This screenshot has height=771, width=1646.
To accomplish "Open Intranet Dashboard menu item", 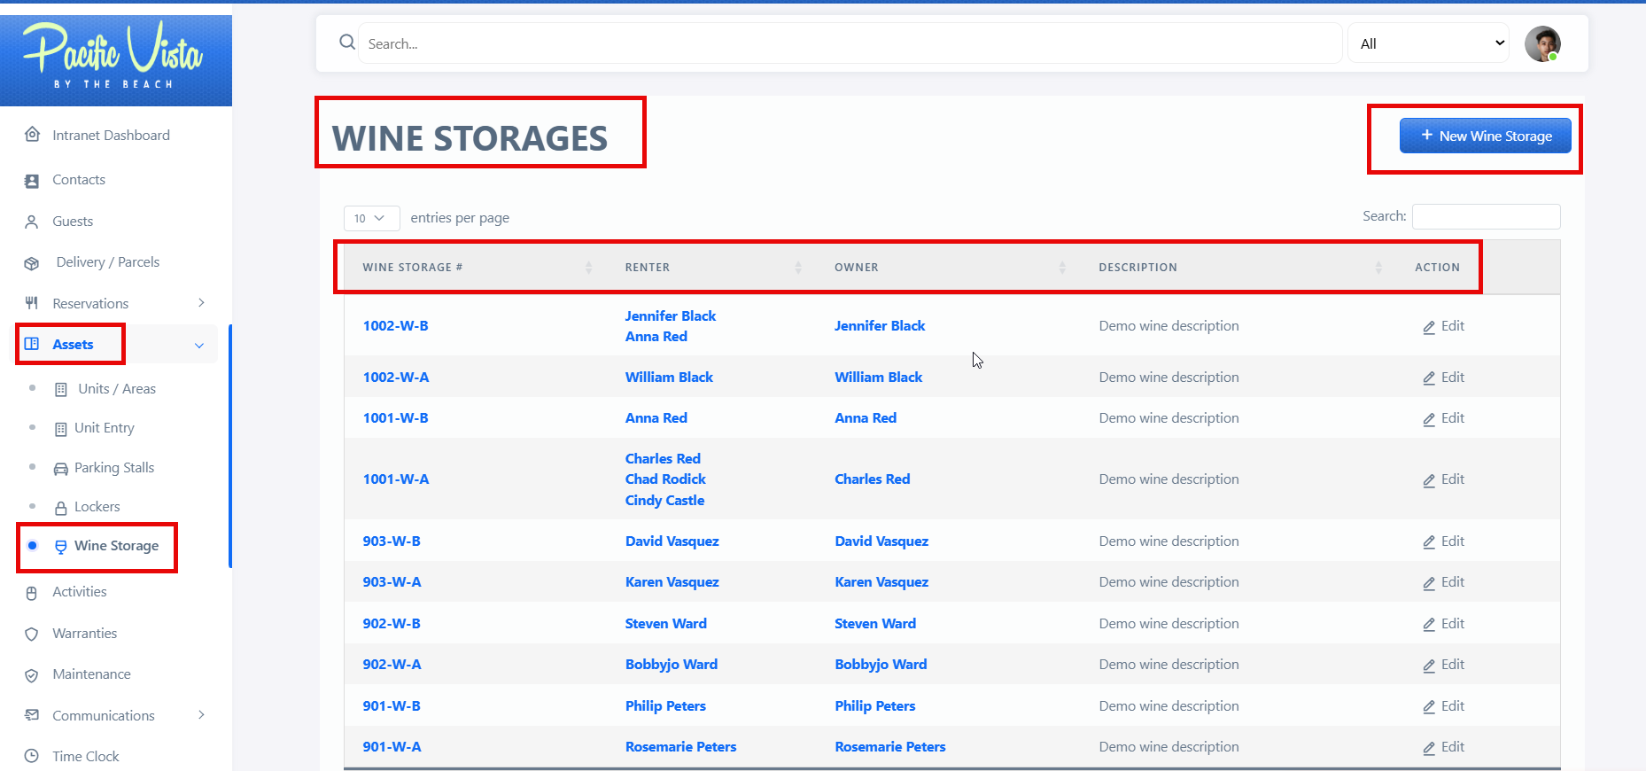I will (x=111, y=135).
